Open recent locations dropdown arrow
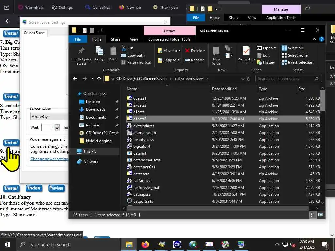 (92, 79)
